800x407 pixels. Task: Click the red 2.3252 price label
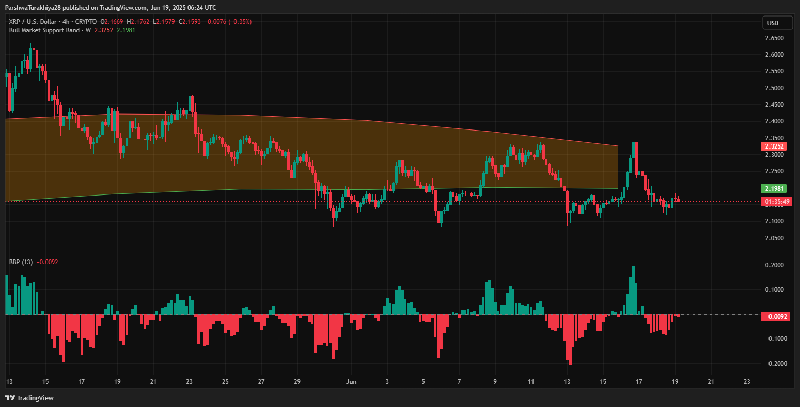[775, 146]
